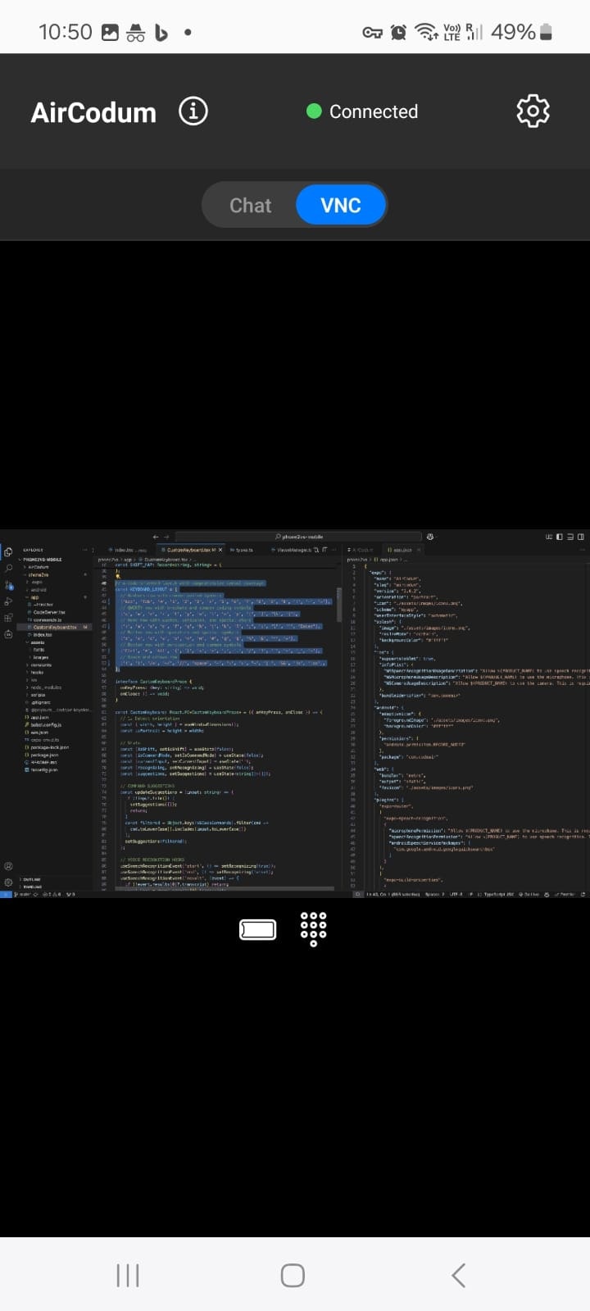Open the dotted keypad icon below VNC
The height and width of the screenshot is (1311, 590).
pyautogui.click(x=313, y=929)
